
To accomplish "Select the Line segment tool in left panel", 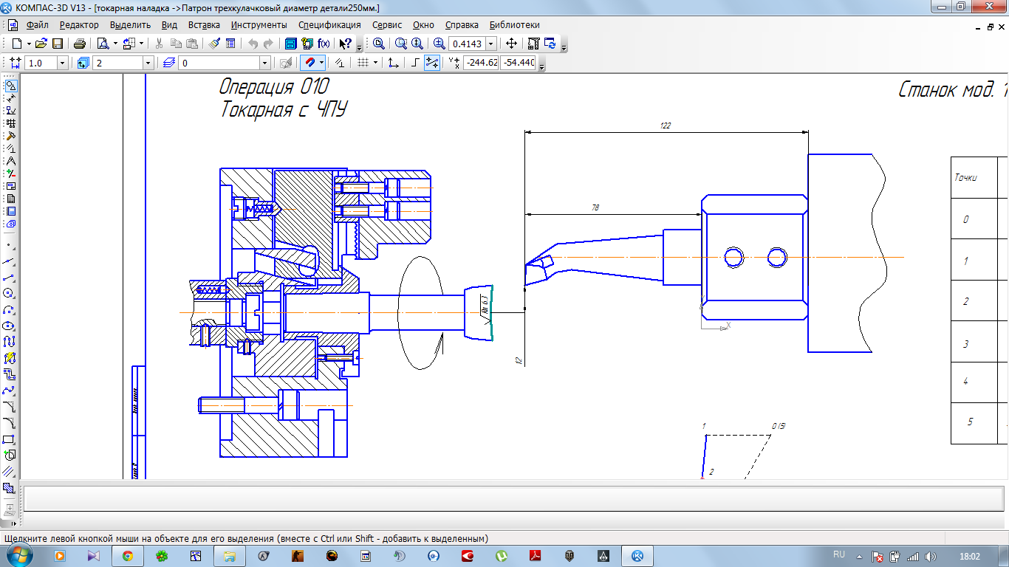I will coord(10,277).
